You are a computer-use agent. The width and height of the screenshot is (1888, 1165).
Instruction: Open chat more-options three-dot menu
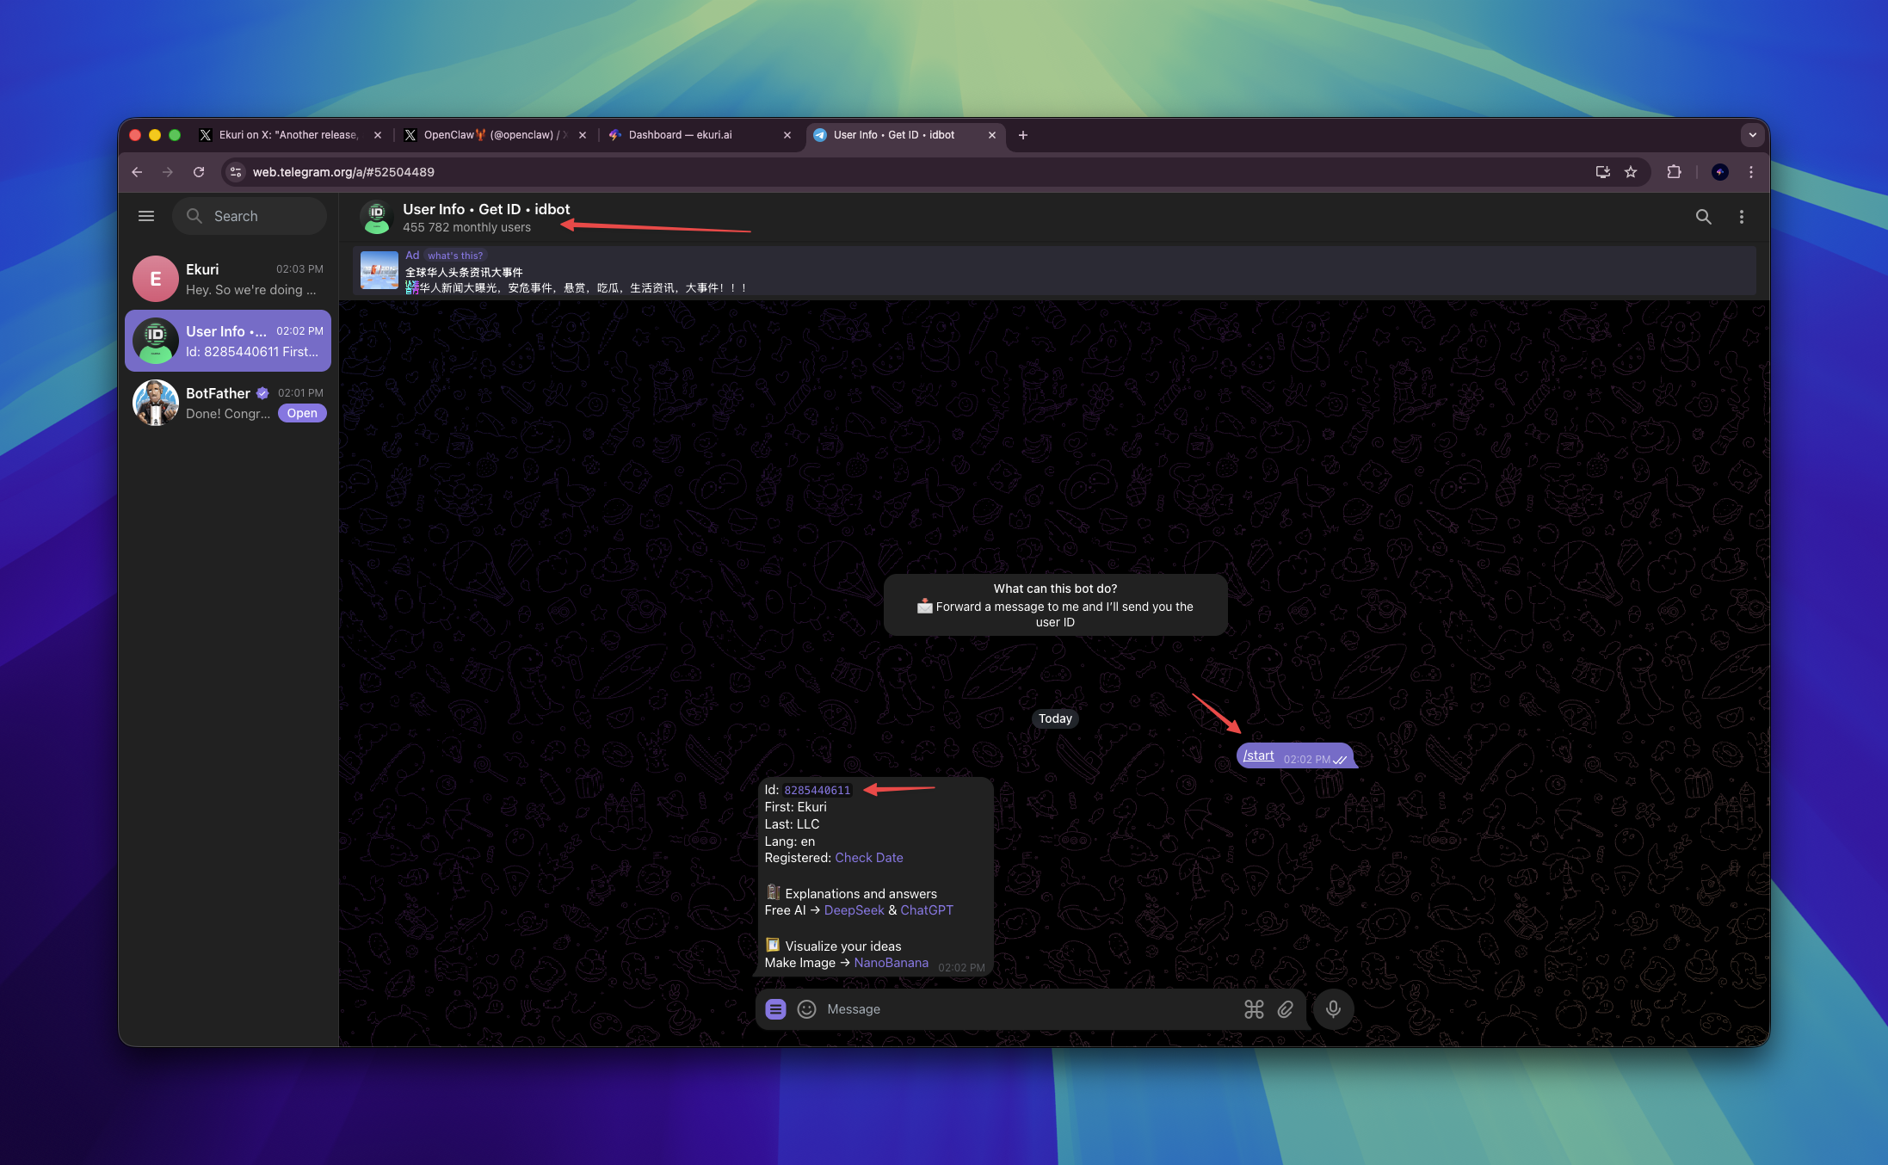point(1742,217)
